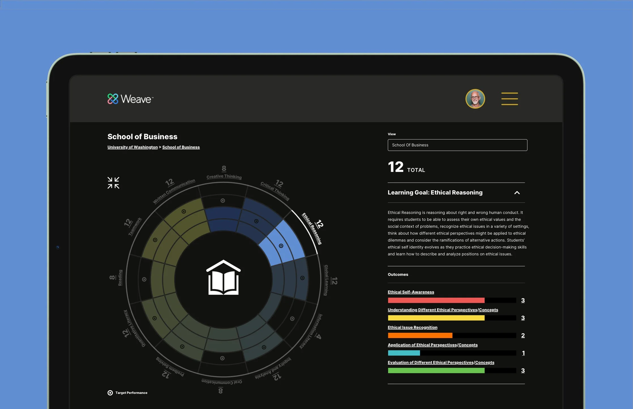The image size is (633, 409).
Task: Click the target marker in Creative Thinking segment
Action: pos(223,201)
